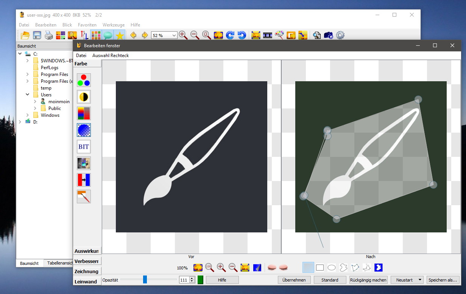
Task: Toggle the yellow star favorites icon
Action: (x=120, y=35)
